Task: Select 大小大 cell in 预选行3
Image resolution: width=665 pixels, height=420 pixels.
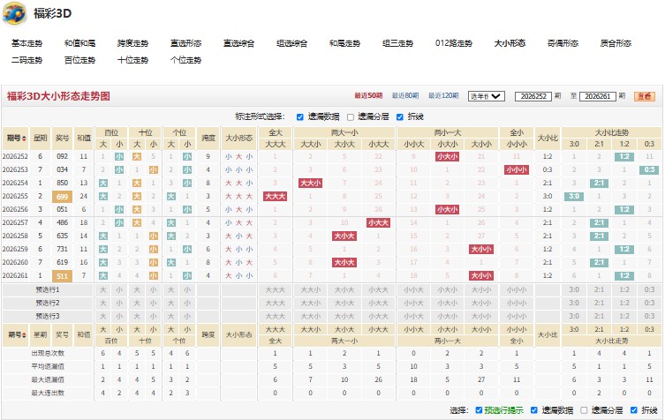Action: (x=344, y=316)
